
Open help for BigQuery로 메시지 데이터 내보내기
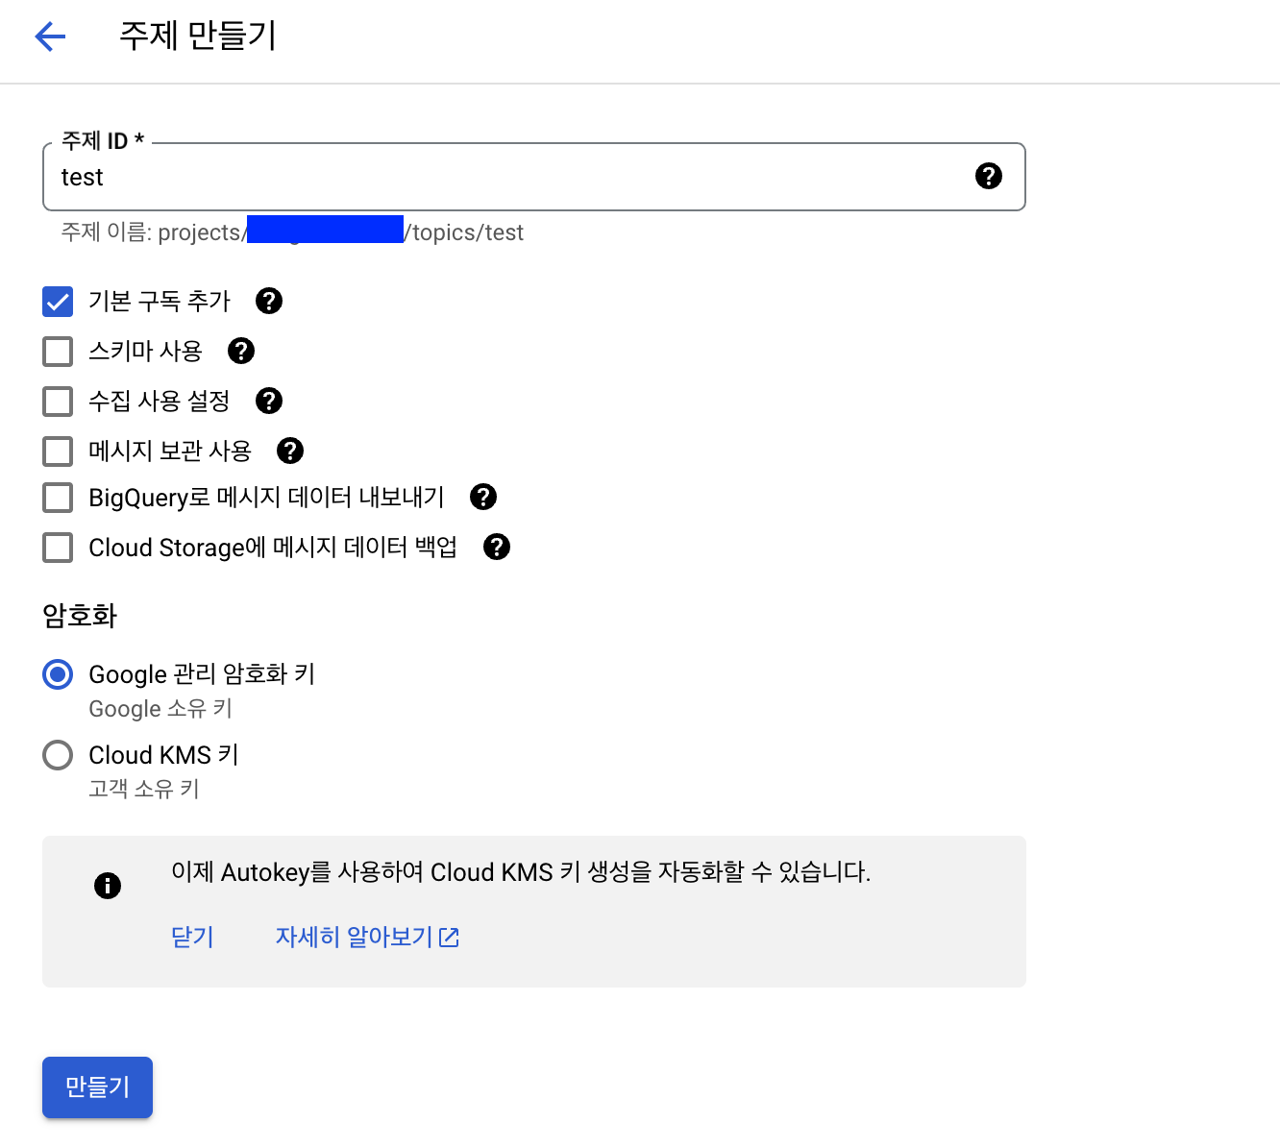483,497
